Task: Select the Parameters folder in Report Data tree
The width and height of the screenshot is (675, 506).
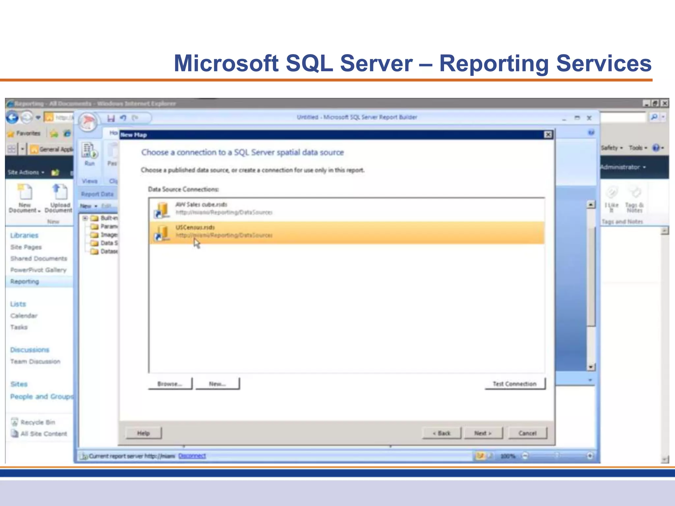Action: [x=104, y=226]
